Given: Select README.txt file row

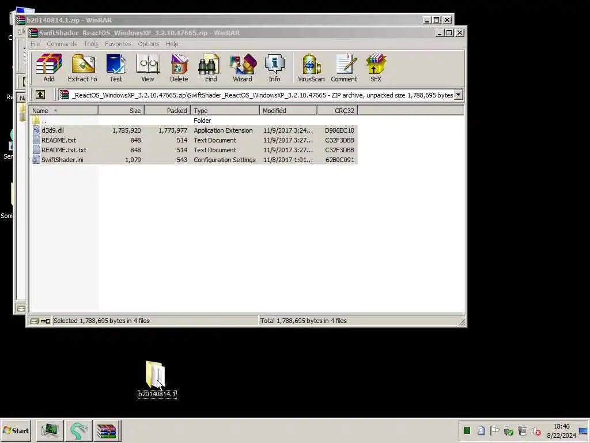Looking at the screenshot, I should point(194,140).
